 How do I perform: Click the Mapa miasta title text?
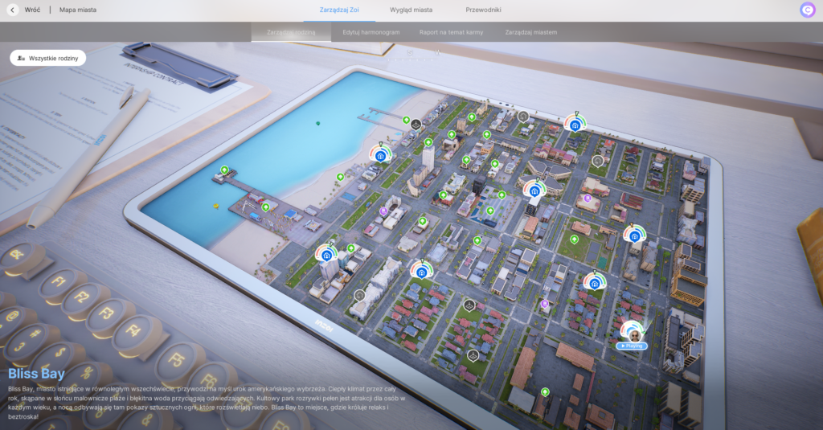(x=78, y=10)
